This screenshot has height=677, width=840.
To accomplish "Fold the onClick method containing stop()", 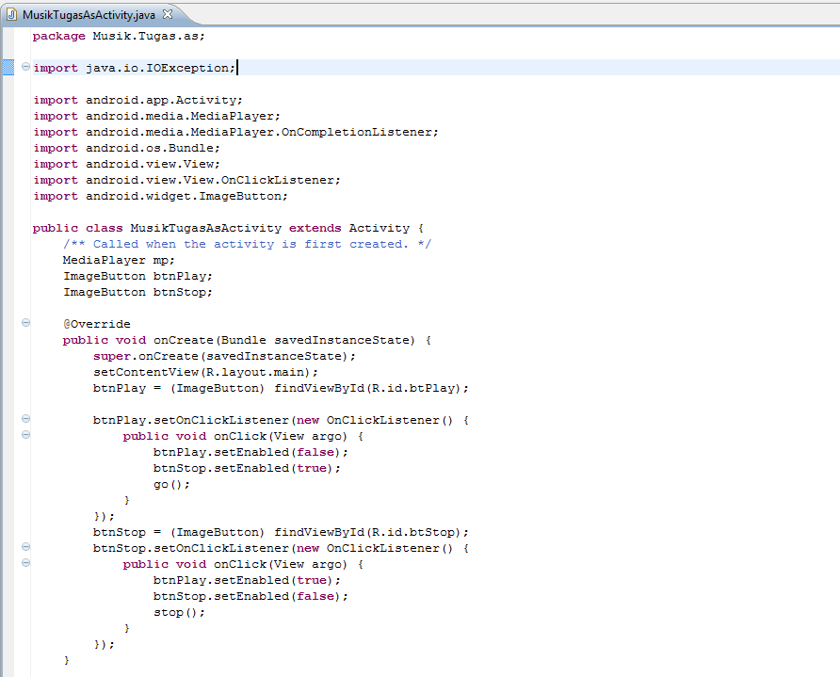I will 25,563.
